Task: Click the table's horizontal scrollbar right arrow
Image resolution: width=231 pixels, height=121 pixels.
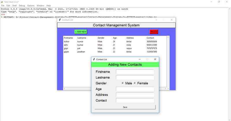Action: tap(165, 89)
